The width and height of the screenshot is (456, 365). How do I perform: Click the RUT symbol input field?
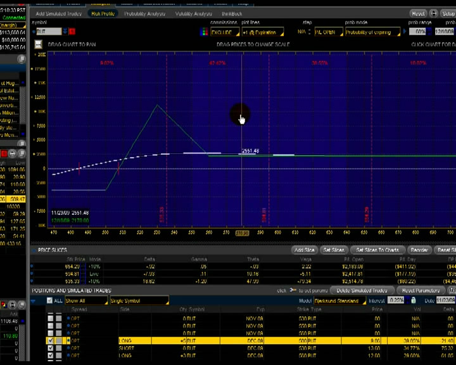[x=49, y=32]
